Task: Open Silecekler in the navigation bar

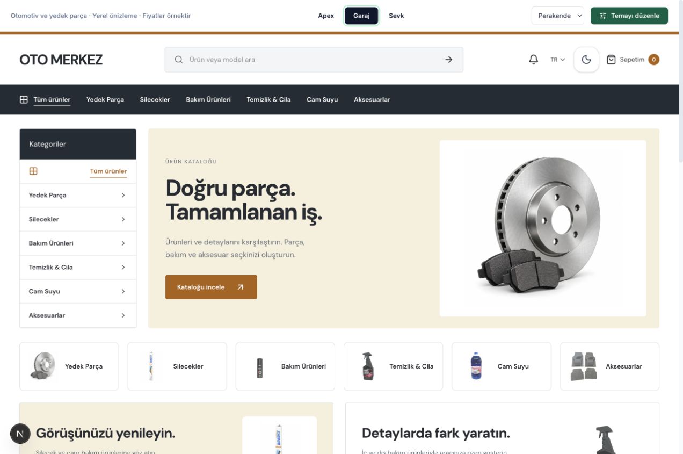Action: click(x=155, y=99)
